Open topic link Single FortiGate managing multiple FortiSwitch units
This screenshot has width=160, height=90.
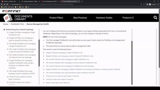(83, 69)
